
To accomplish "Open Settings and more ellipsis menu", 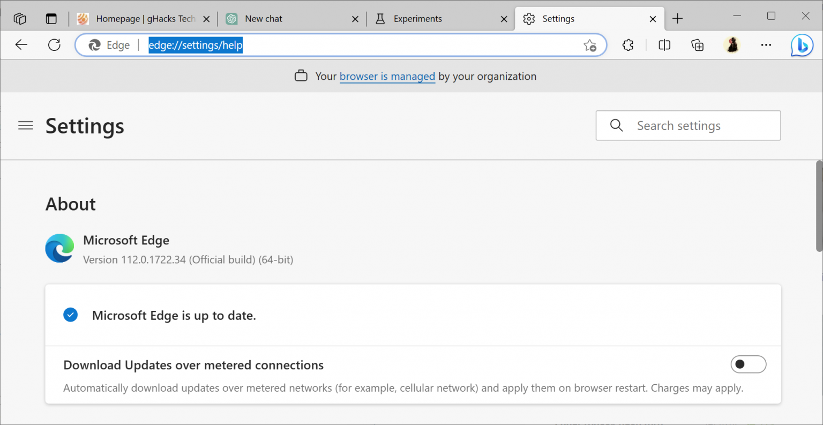I will pyautogui.click(x=766, y=45).
